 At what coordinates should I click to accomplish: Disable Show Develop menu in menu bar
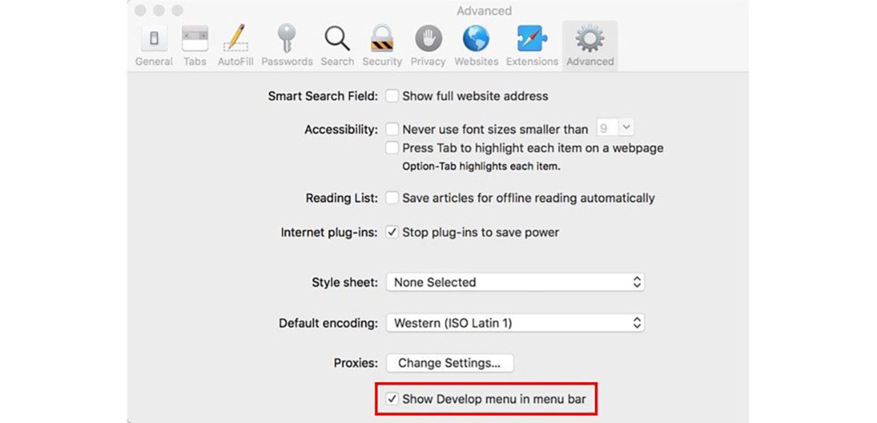coord(392,398)
